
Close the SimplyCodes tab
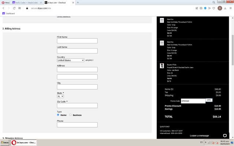click(x=41, y=3)
